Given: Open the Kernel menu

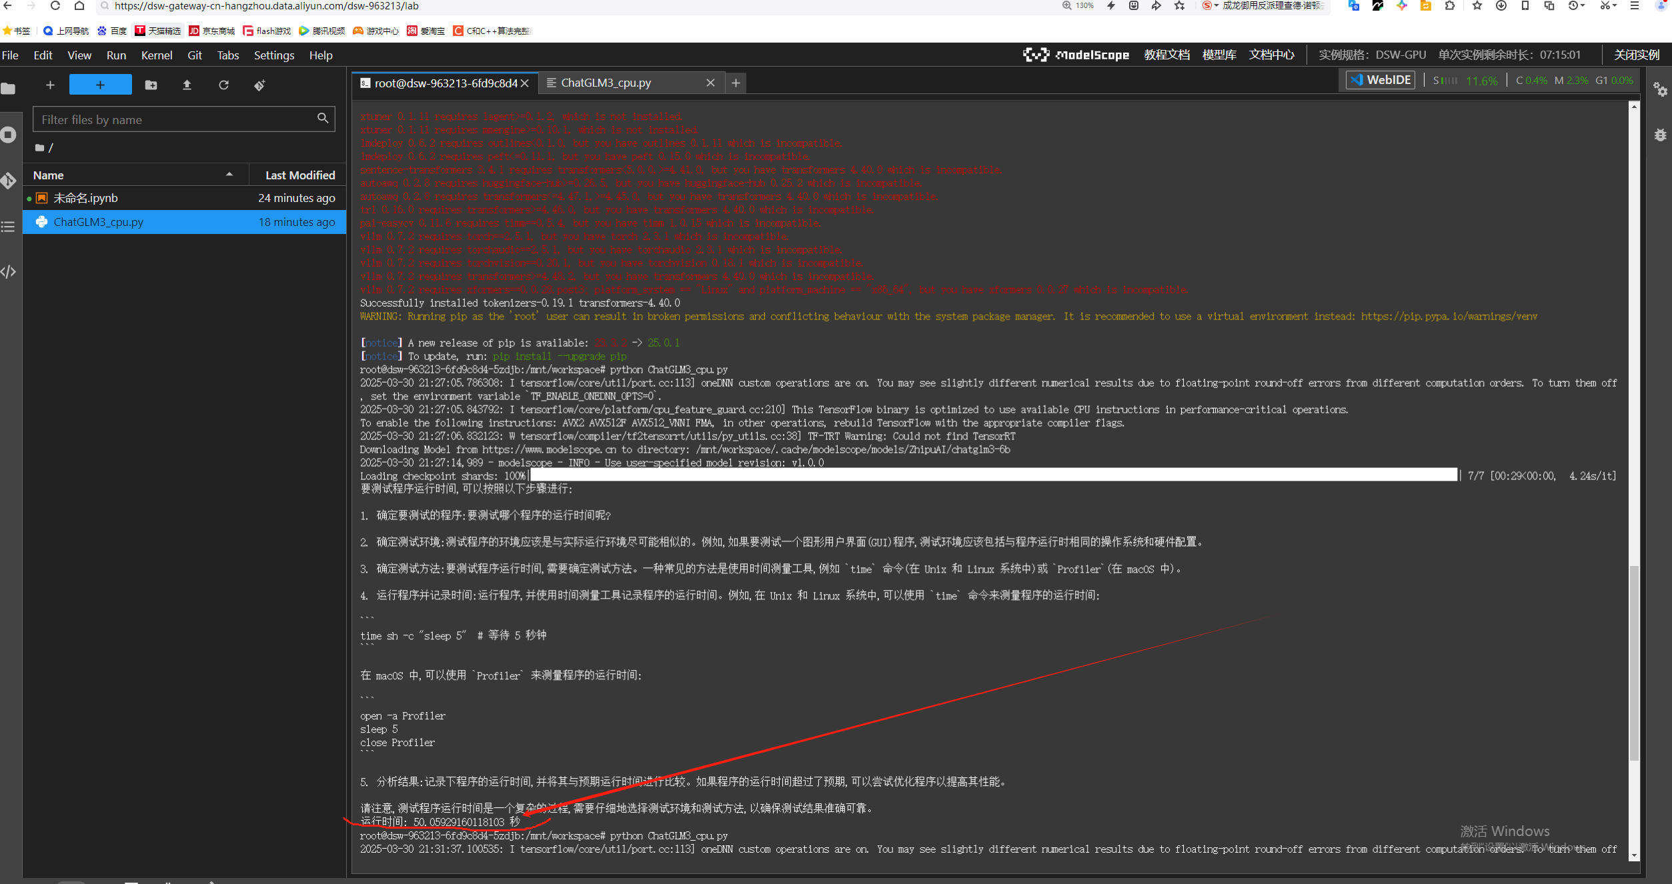Looking at the screenshot, I should [x=157, y=55].
